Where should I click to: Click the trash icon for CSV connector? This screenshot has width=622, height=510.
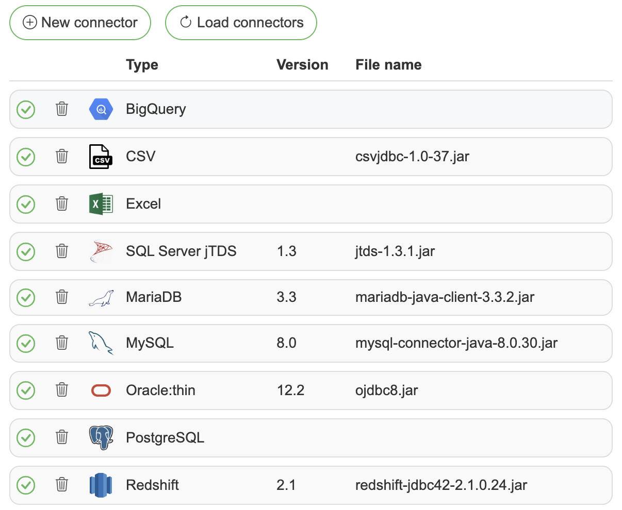(62, 157)
